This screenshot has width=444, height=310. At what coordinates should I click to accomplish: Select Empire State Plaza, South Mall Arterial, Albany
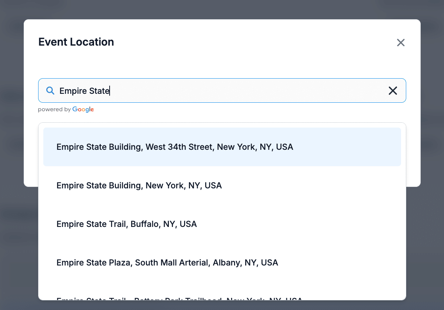pos(167,263)
